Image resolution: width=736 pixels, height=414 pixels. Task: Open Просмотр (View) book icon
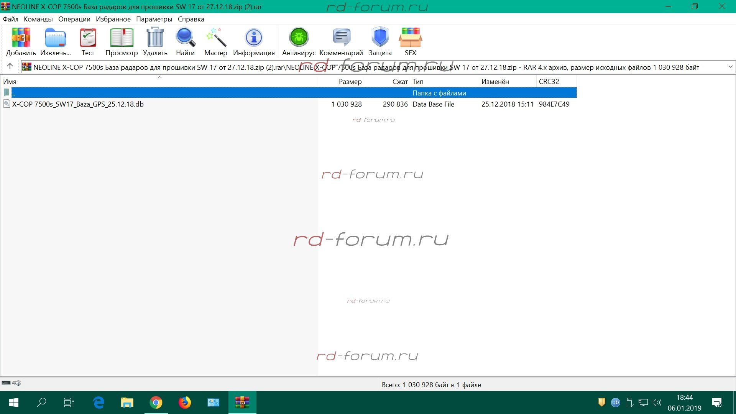click(122, 38)
